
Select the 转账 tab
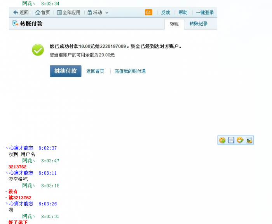[x=174, y=24]
